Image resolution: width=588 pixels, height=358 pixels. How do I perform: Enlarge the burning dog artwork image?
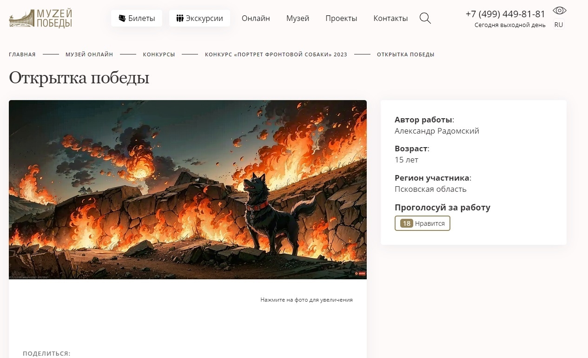pos(188,189)
